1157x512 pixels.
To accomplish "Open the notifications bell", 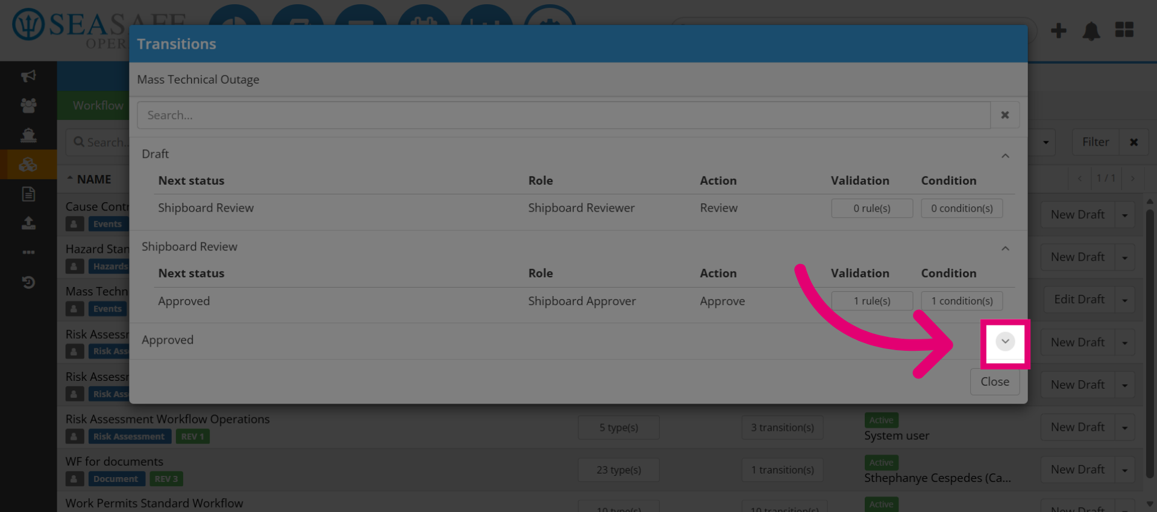I will (1091, 31).
